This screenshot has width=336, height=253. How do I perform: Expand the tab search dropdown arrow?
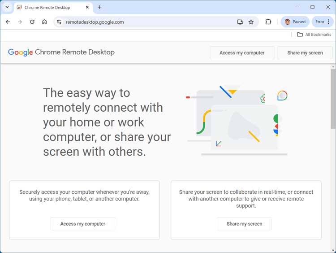[7, 7]
